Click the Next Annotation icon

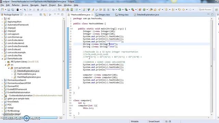click(x=166, y=10)
